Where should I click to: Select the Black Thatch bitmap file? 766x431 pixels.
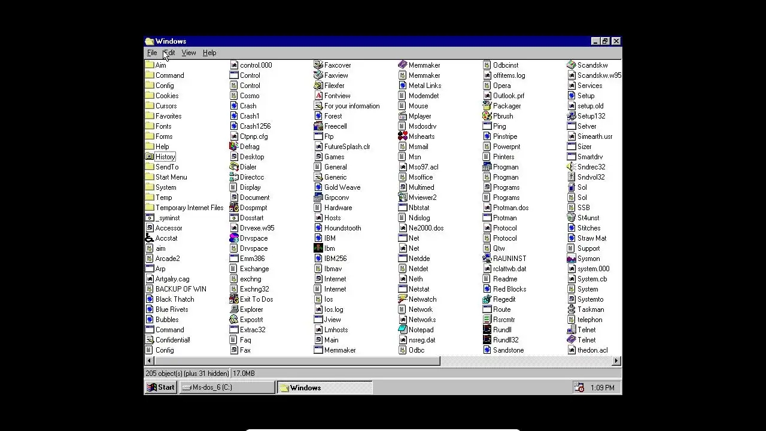coord(170,299)
